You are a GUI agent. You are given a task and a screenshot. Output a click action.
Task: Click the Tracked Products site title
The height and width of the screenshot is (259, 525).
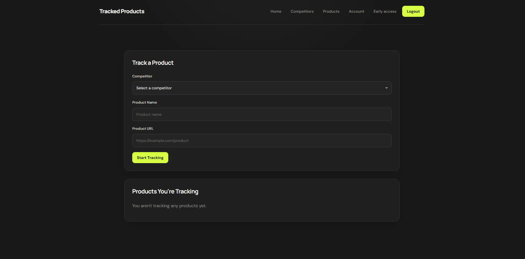point(122,11)
